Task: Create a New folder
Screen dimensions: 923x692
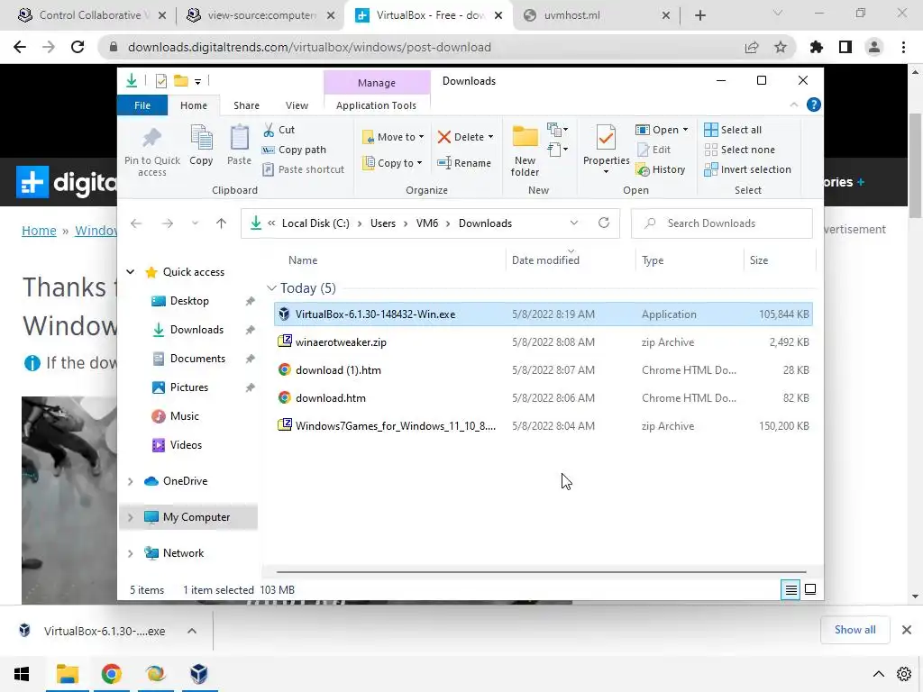Action: [x=525, y=150]
